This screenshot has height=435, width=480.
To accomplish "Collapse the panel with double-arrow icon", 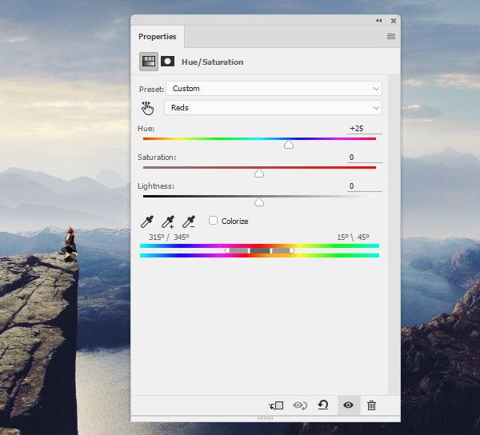I will 379,21.
